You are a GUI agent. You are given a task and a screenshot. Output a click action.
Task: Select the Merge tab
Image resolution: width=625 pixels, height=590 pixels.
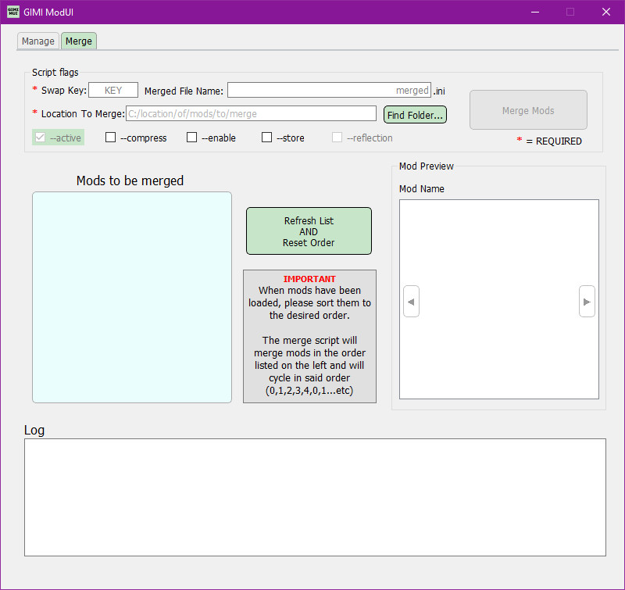[78, 41]
